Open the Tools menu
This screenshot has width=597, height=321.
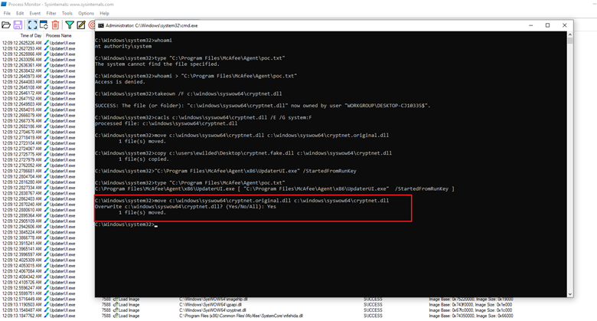[x=67, y=13]
